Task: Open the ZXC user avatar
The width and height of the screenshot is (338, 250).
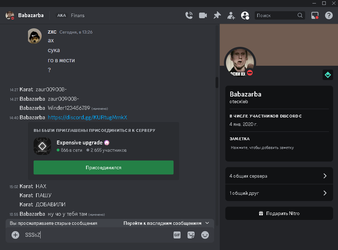Action: [35, 36]
